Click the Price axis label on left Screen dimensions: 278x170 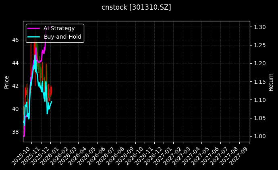tap(6, 81)
